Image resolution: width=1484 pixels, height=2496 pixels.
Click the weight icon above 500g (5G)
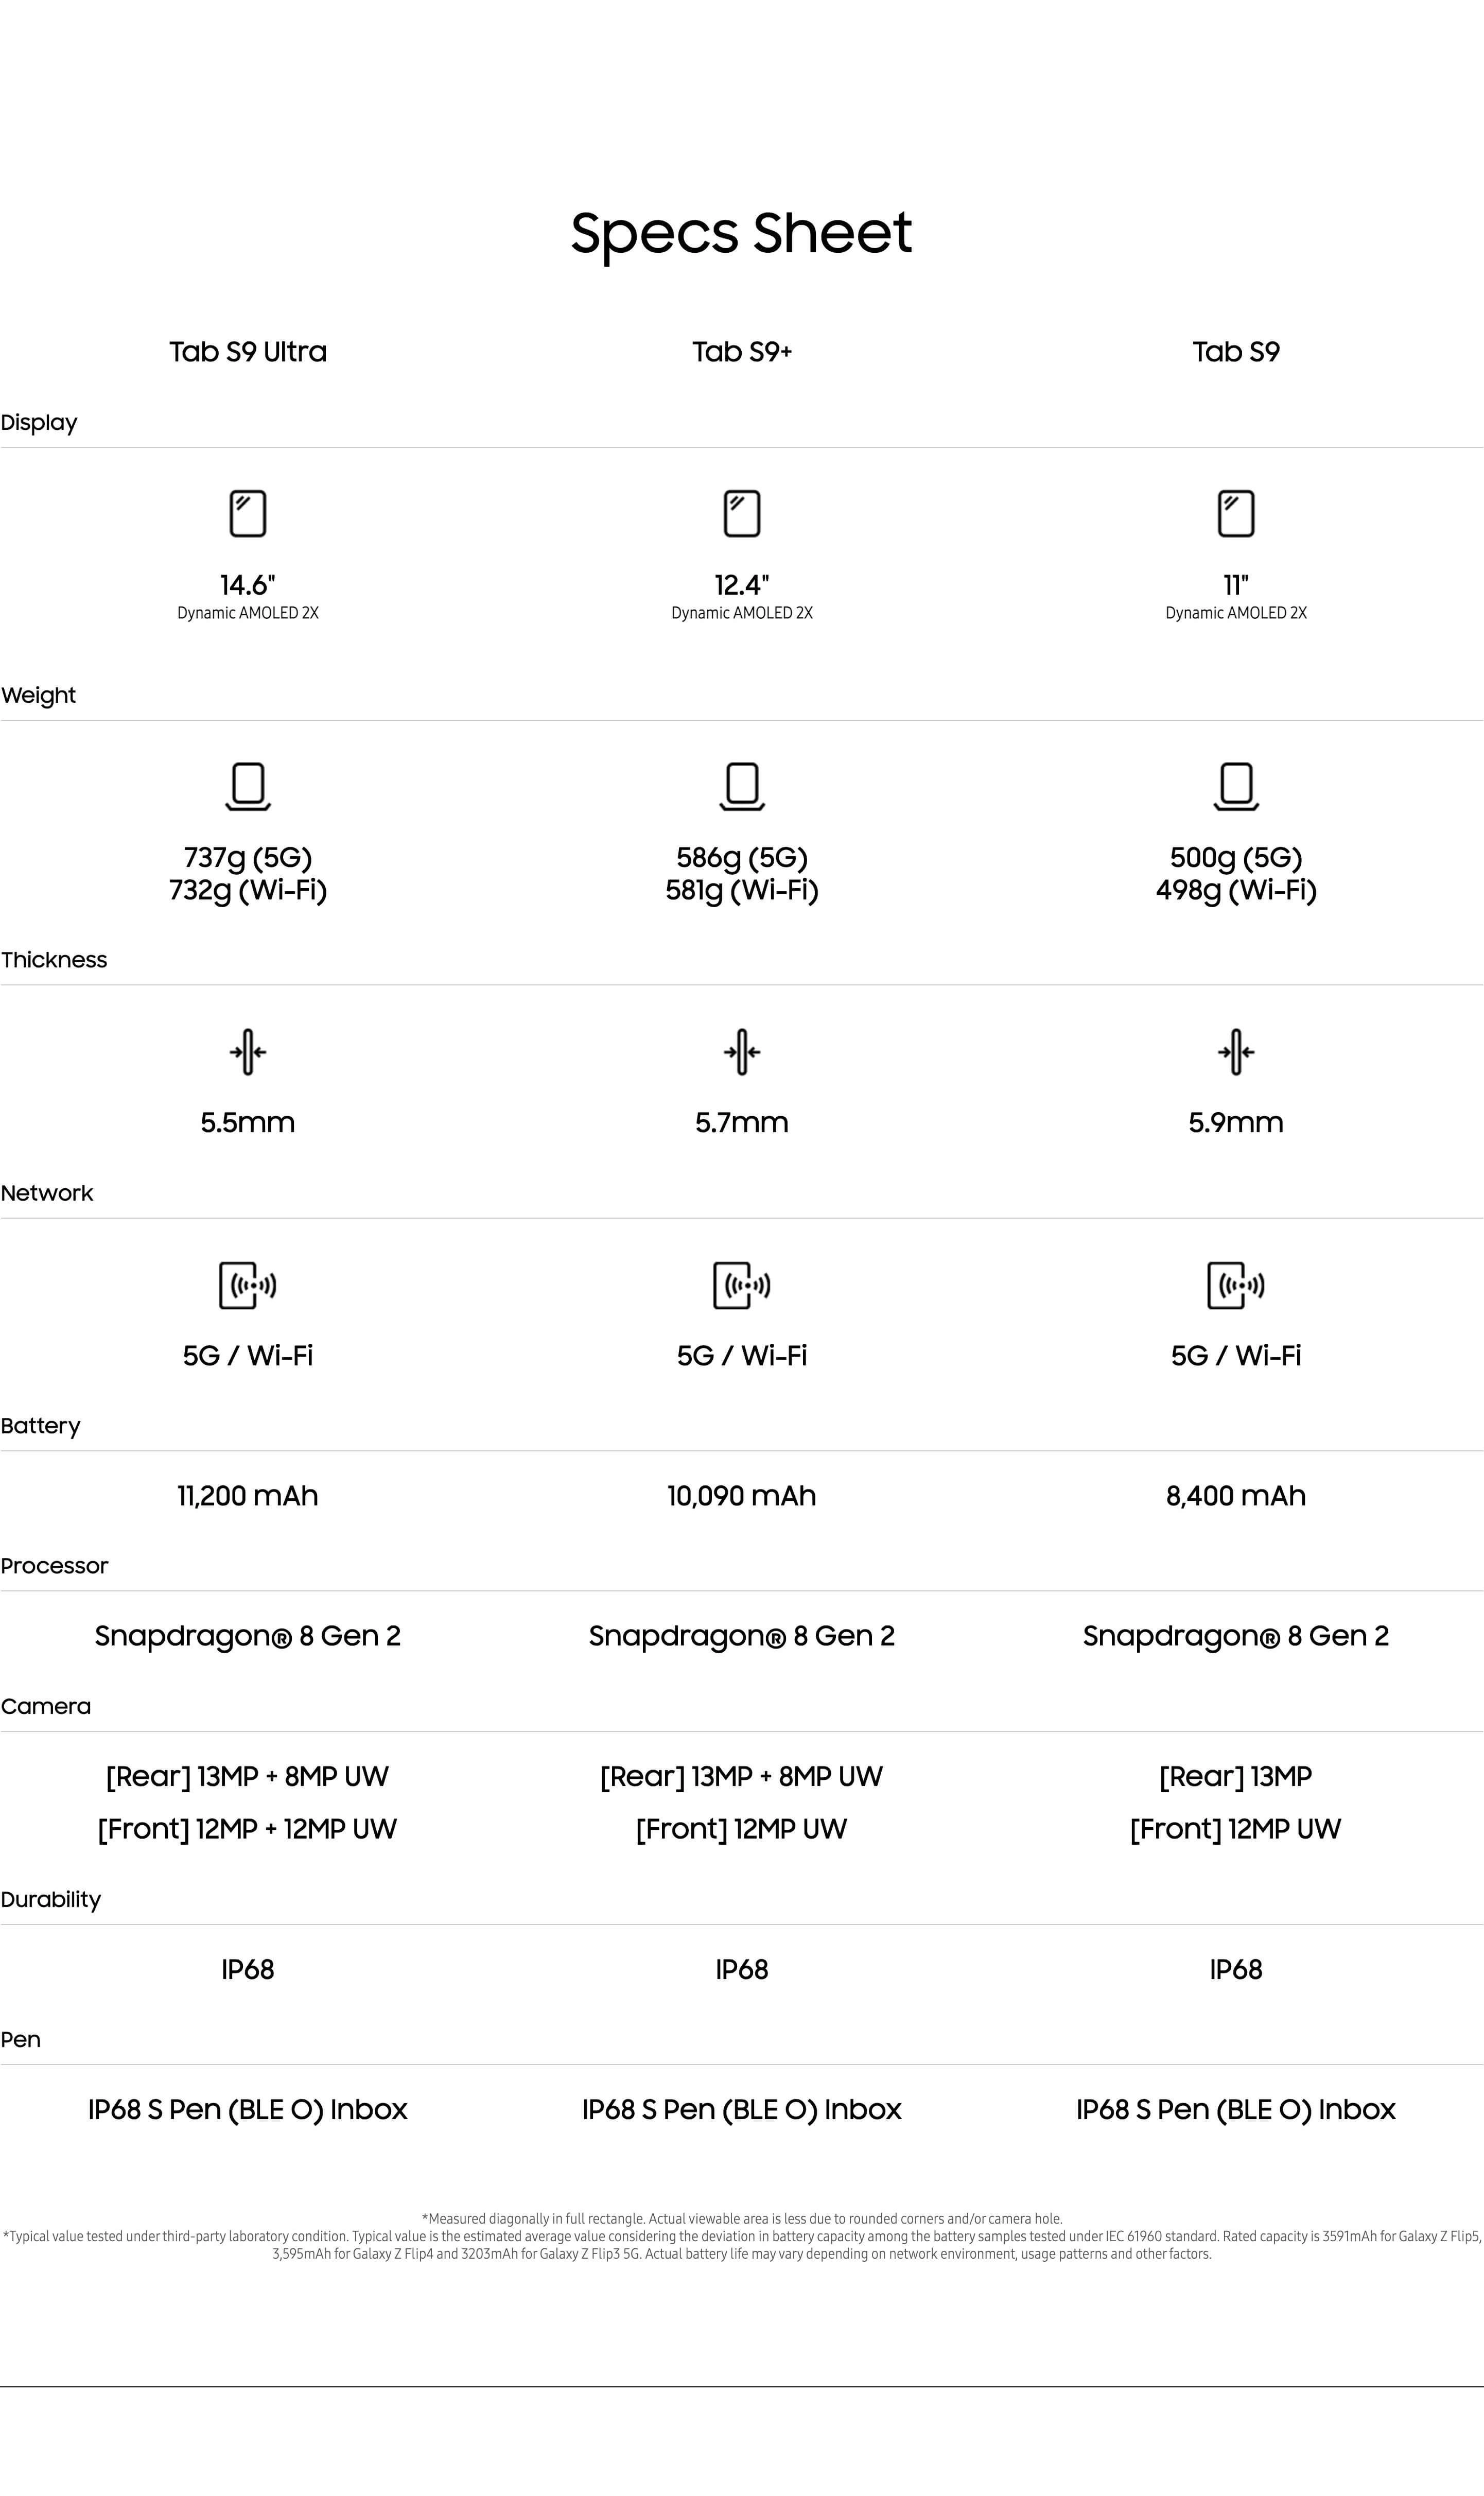click(x=1236, y=786)
